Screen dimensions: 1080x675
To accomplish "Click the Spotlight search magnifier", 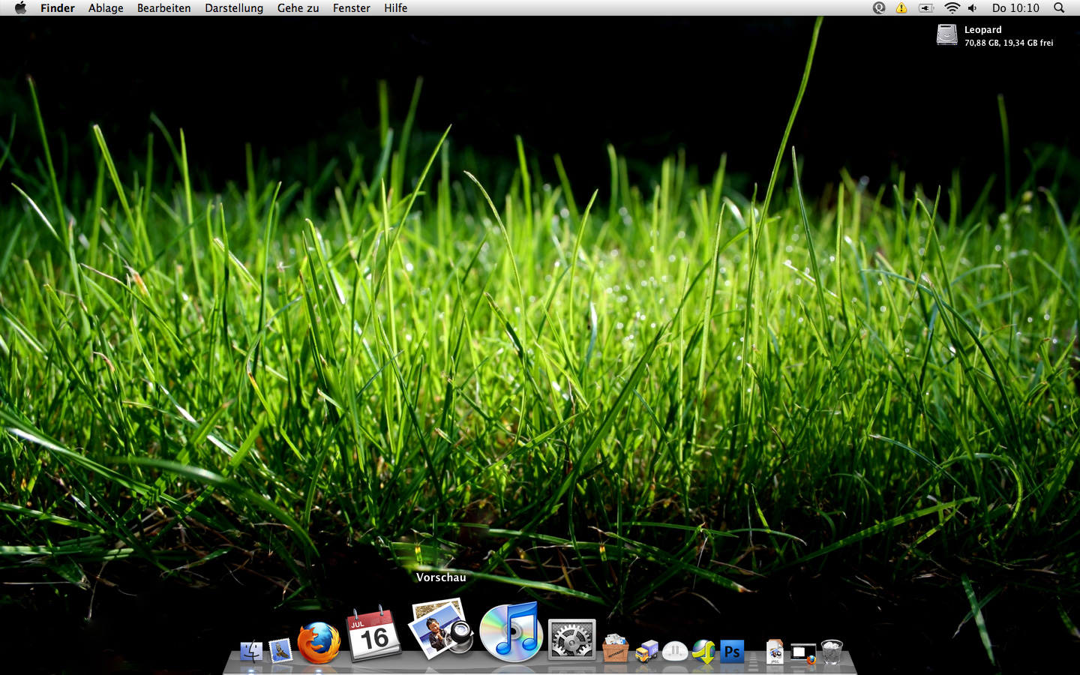I will point(1059,8).
